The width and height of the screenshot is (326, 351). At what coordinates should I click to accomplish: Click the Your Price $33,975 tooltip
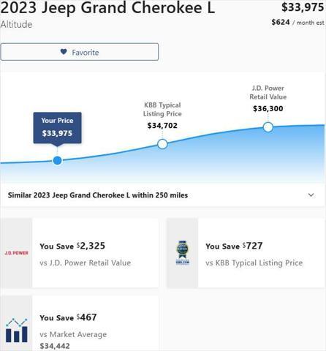[x=57, y=128]
